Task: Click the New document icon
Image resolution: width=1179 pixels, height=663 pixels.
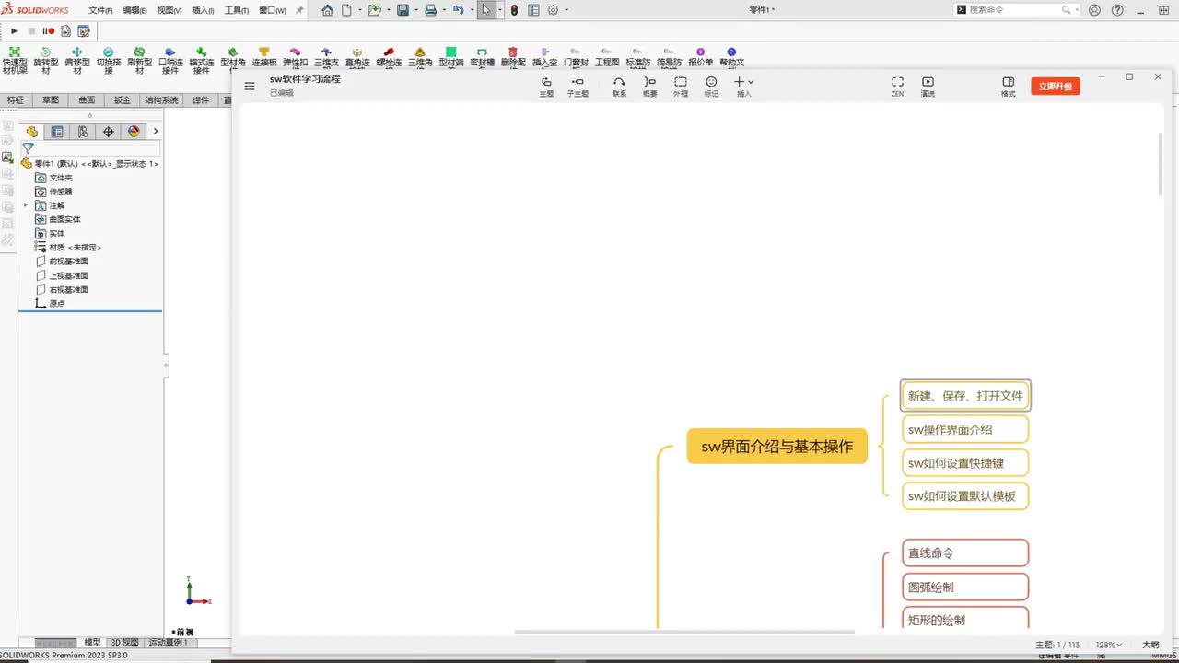Action: coord(347,10)
